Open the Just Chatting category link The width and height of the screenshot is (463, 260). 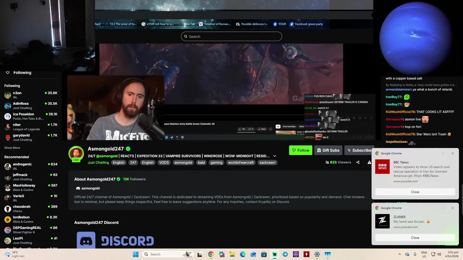click(x=98, y=162)
